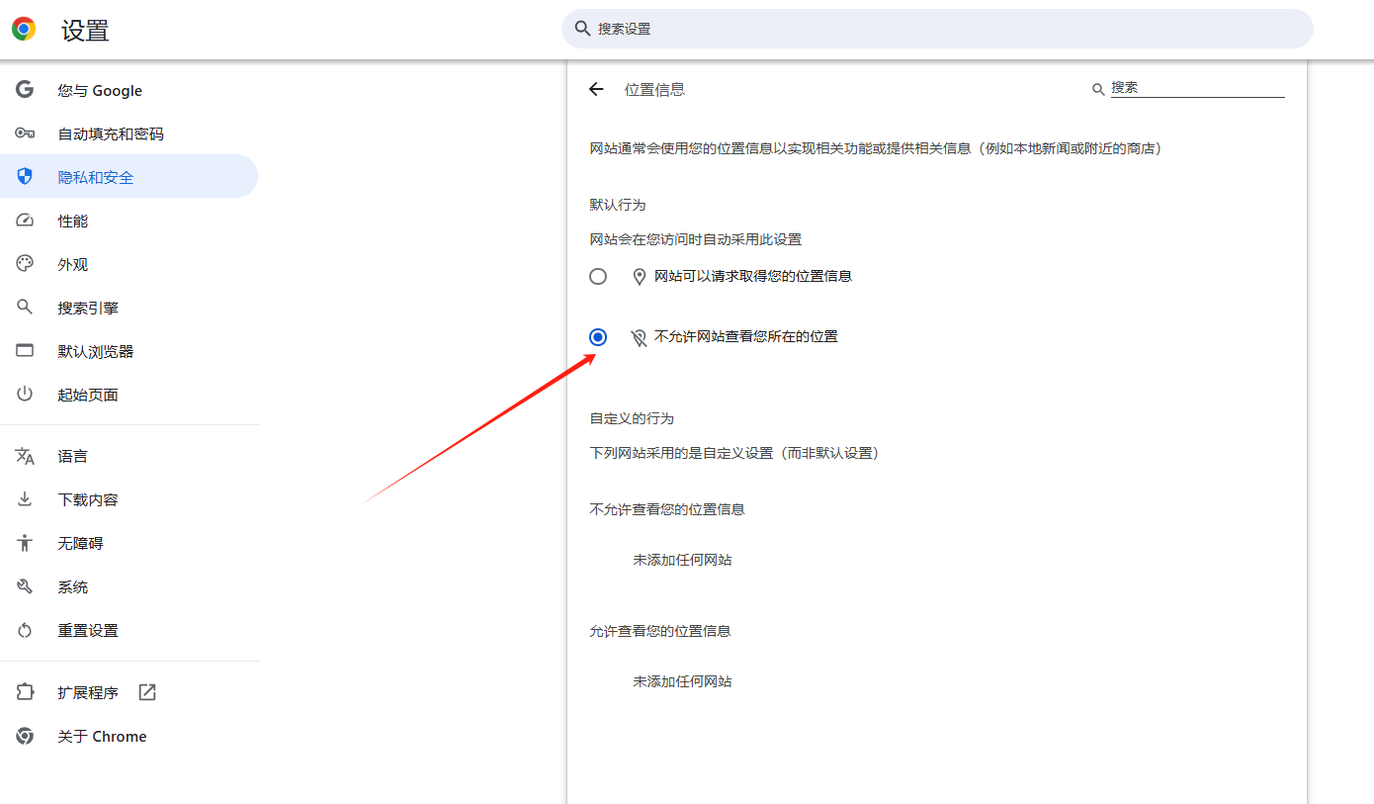Click the translate icon for 语言
The width and height of the screenshot is (1374, 804).
coord(25,456)
